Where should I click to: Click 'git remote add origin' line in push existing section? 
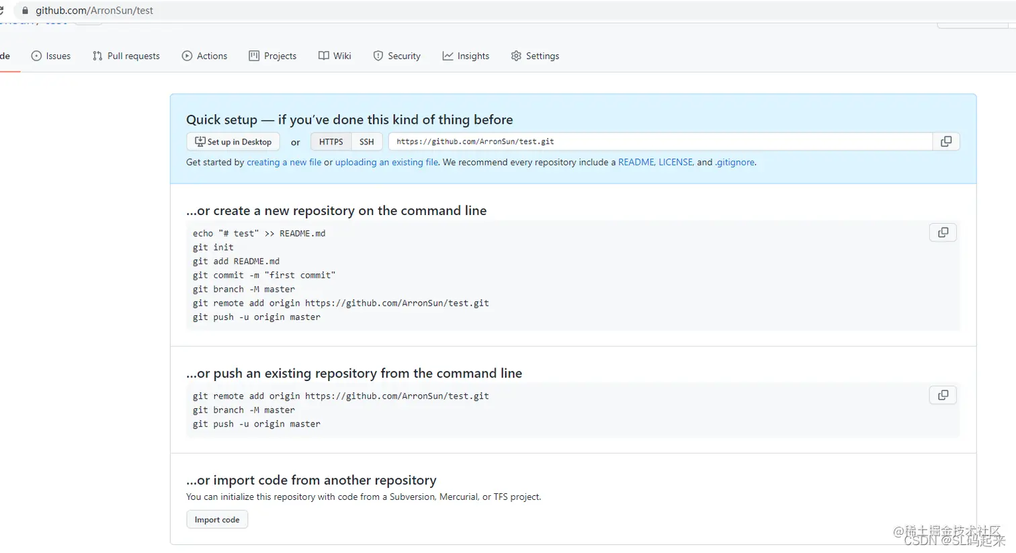pyautogui.click(x=341, y=396)
